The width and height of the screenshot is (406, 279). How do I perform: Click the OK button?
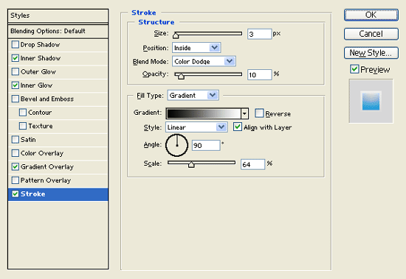pos(371,15)
